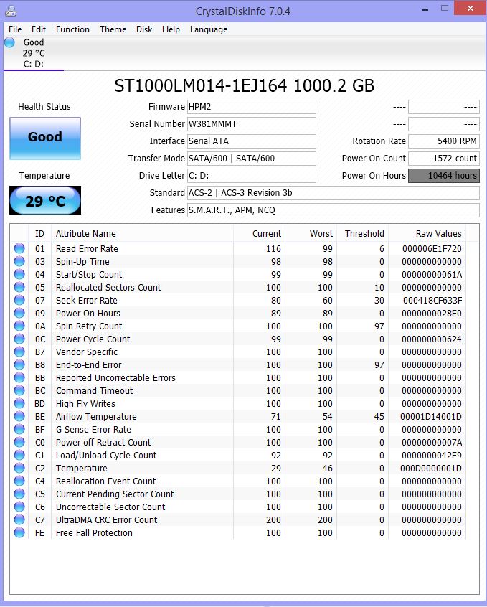Click raw value 000D0000001D
This screenshot has height=607, width=487.
point(431,469)
